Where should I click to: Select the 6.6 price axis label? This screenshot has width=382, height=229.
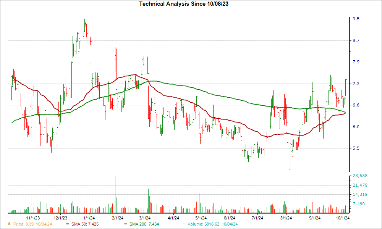click(356, 105)
